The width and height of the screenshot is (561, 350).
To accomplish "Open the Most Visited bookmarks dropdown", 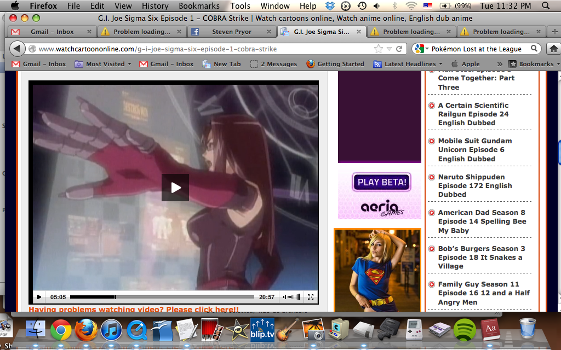I will point(103,64).
